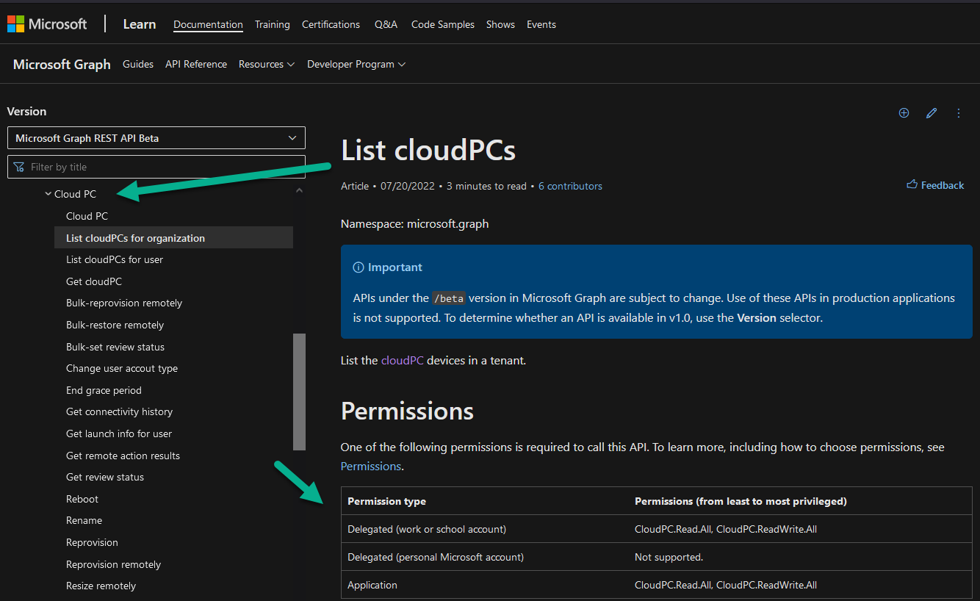Viewport: 980px width, 601px height.
Task: Open the Training tab
Action: (x=272, y=24)
